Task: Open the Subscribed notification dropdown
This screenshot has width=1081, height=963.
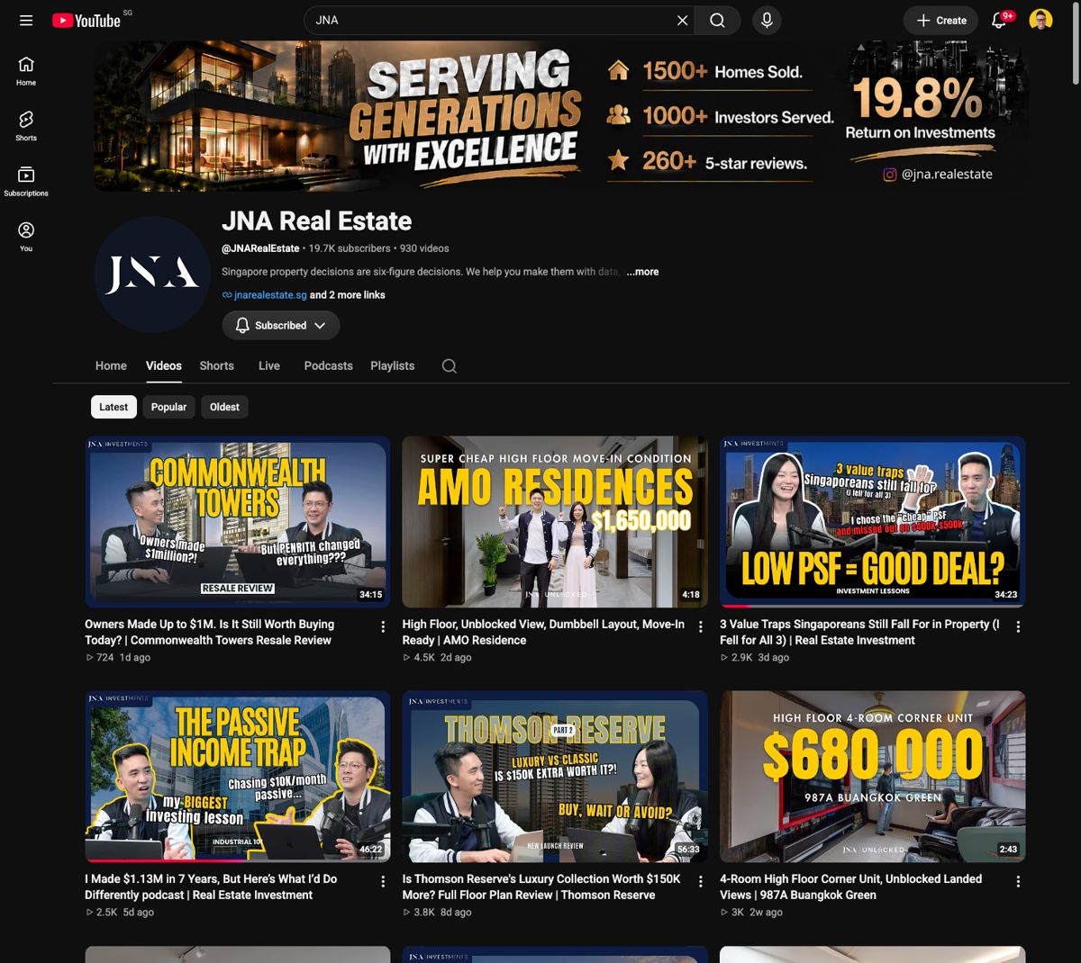Action: coord(281,325)
